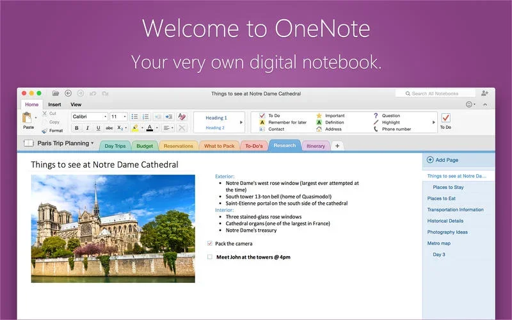Open the Places to Eat page
Viewport: 512px width, 320px height.
pyautogui.click(x=441, y=198)
